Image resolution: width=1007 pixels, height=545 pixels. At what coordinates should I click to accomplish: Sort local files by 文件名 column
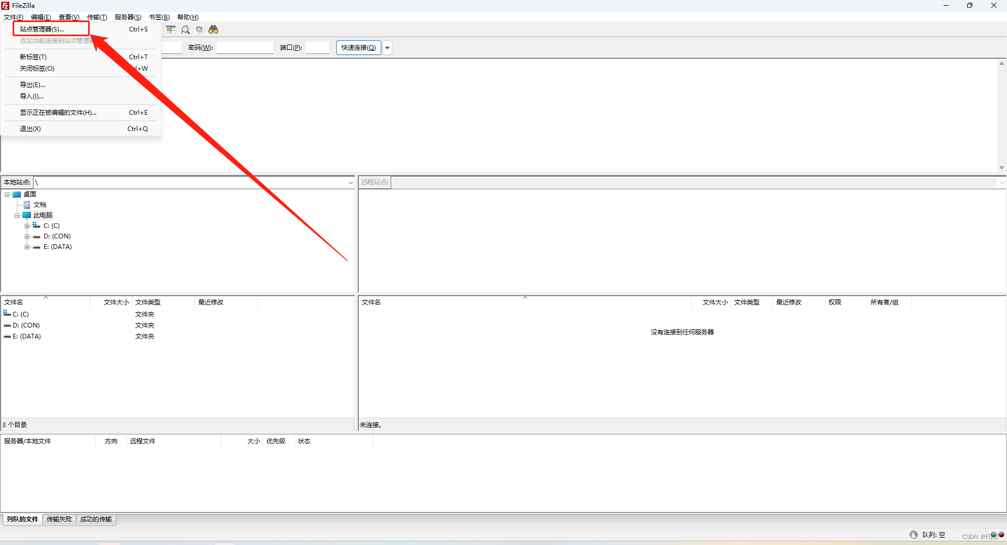(46, 302)
